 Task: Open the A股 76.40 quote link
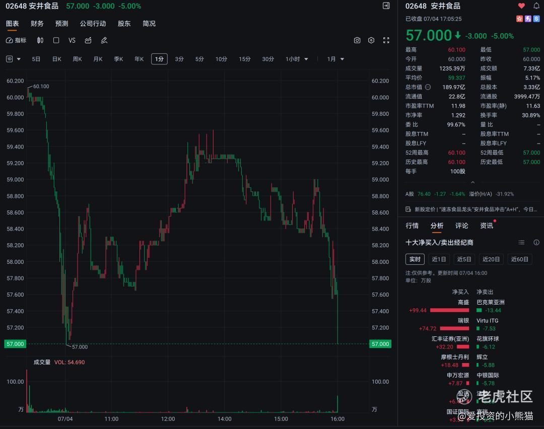coord(435,194)
